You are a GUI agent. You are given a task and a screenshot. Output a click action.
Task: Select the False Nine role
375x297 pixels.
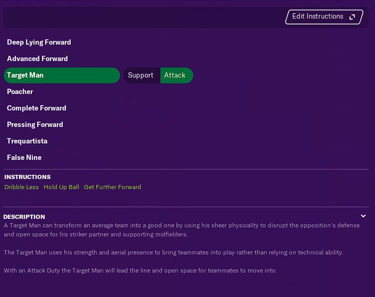pyautogui.click(x=24, y=158)
